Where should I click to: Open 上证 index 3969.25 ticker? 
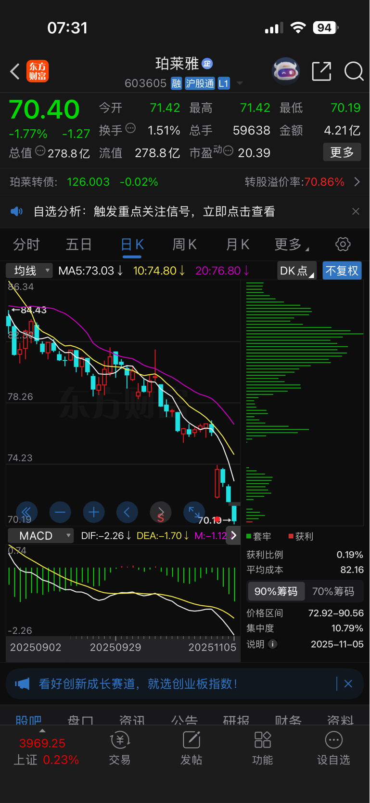coord(46,751)
